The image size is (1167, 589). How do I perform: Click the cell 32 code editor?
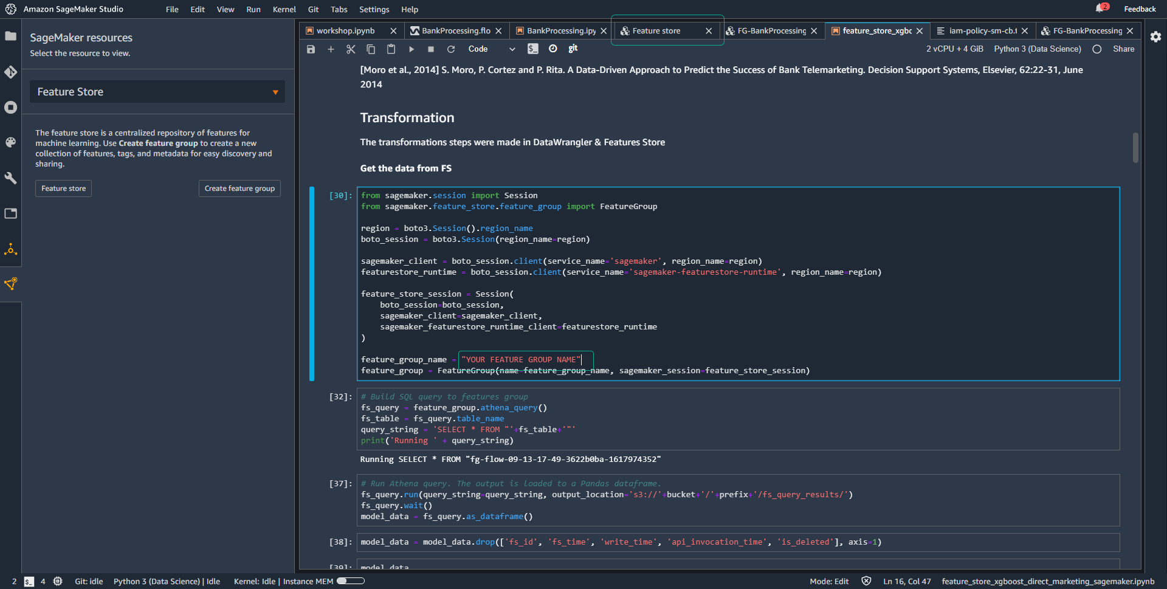click(x=738, y=419)
